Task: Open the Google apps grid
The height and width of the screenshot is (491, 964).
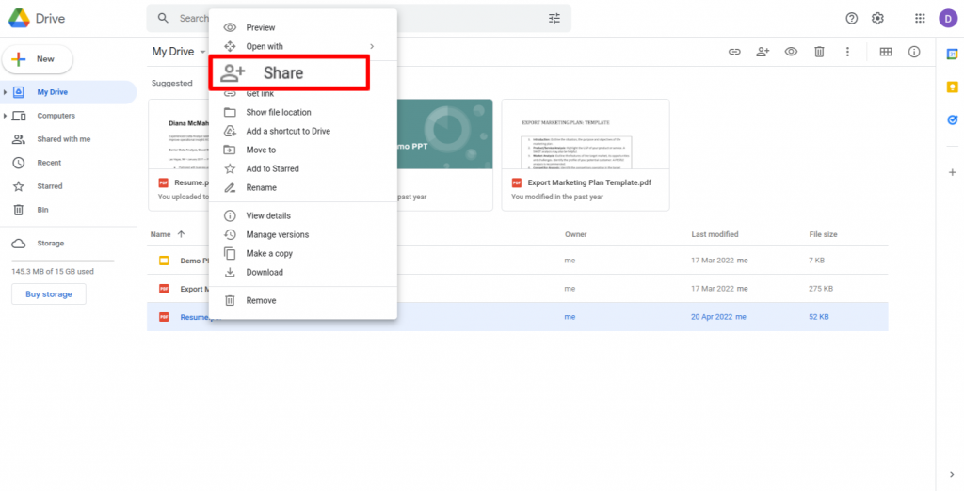Action: coord(920,19)
